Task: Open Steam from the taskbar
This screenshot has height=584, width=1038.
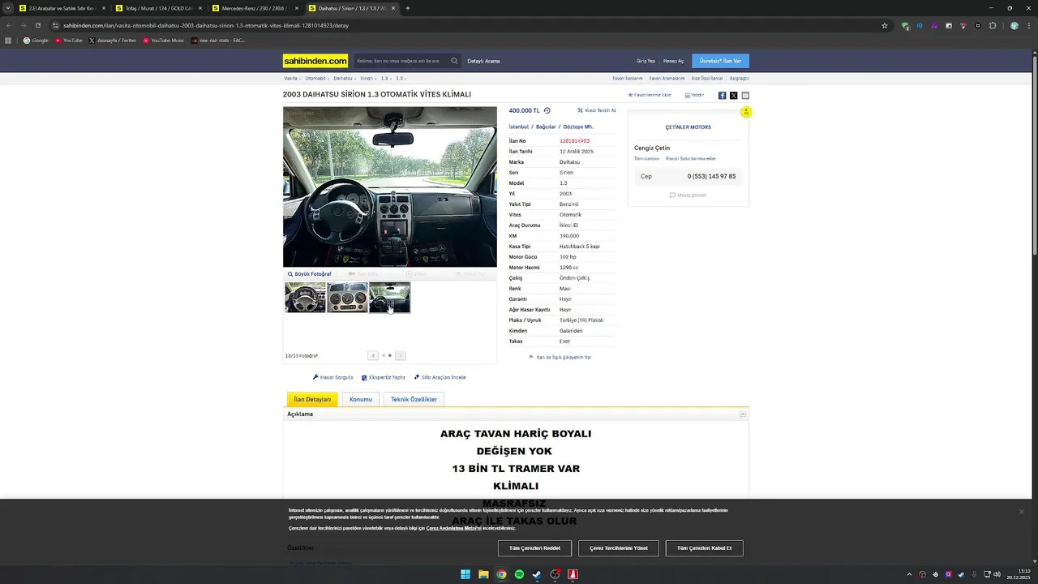Action: point(537,574)
